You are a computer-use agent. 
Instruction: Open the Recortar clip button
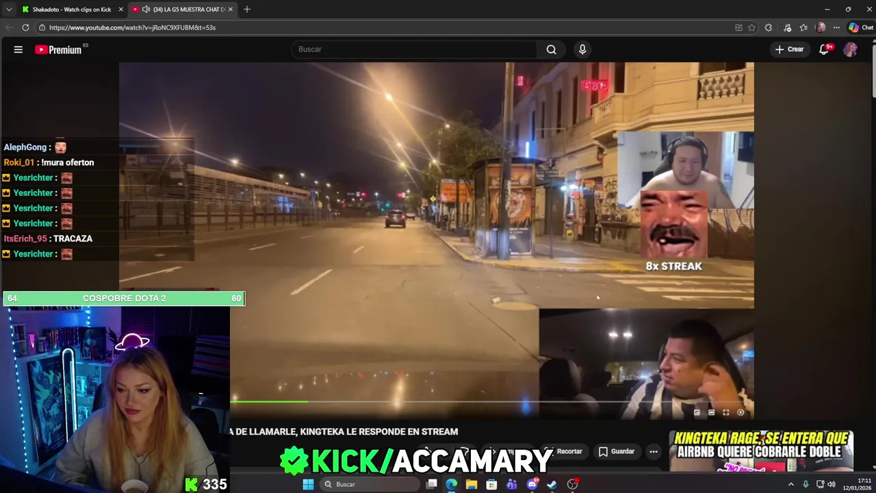pyautogui.click(x=565, y=451)
